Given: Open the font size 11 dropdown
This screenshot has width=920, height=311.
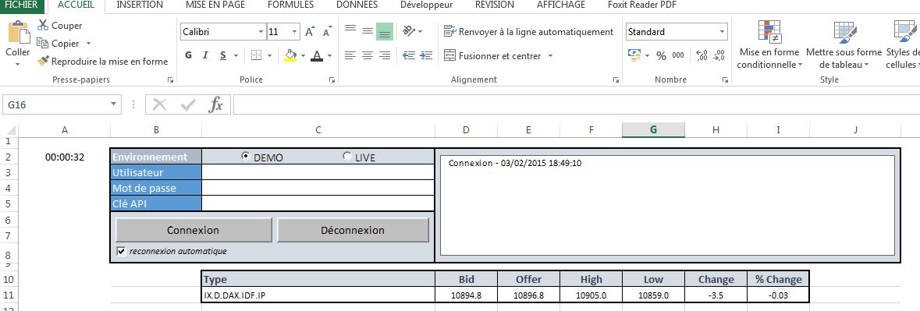Looking at the screenshot, I should coord(295,32).
